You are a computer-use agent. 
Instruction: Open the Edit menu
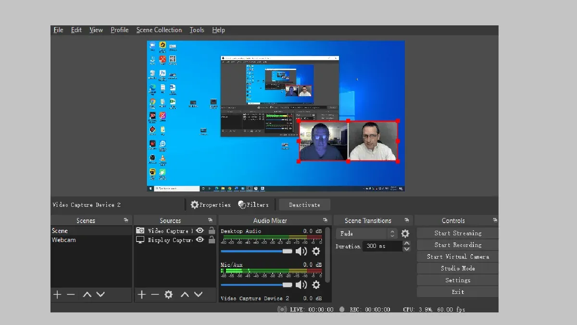coord(76,30)
